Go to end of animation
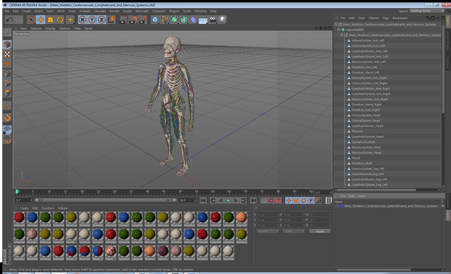Screen dimensions: 451x274 coord(253,200)
